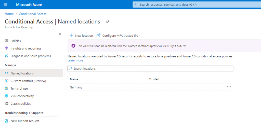This screenshot has height=136, width=261.
Task: Open the hamburger portal menu
Action: (6, 5)
